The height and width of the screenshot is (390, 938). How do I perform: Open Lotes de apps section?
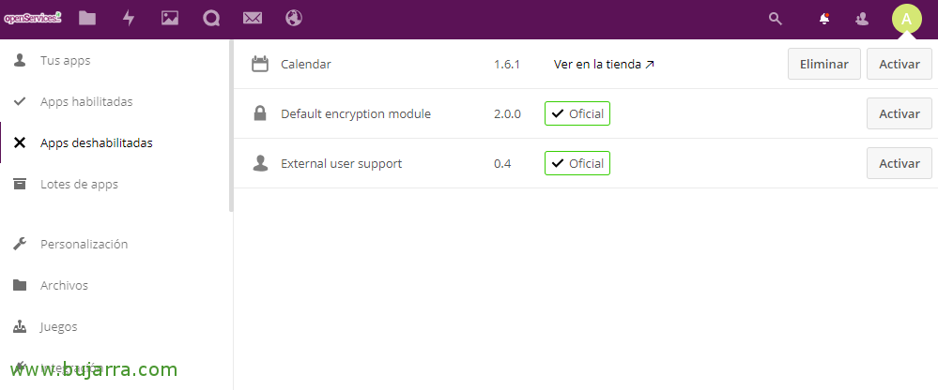coord(79,185)
